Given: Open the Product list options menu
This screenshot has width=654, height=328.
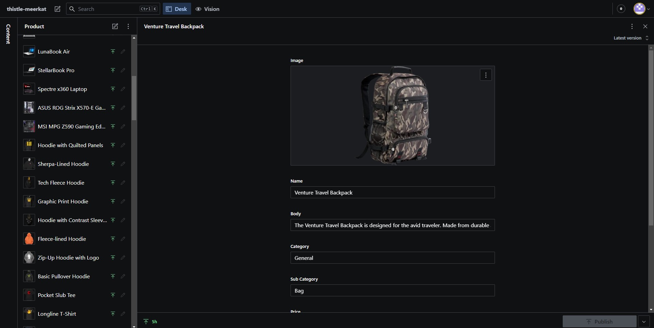Looking at the screenshot, I should pyautogui.click(x=128, y=26).
